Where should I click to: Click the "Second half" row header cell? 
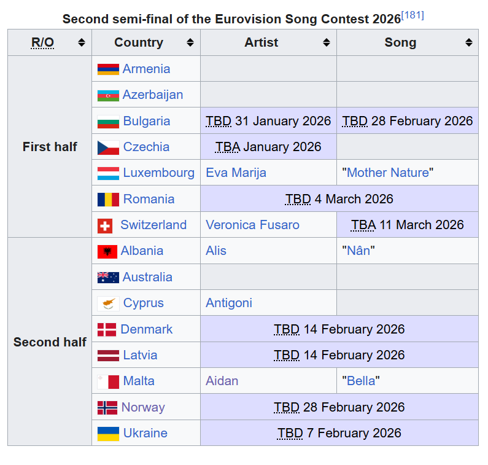pos(50,342)
